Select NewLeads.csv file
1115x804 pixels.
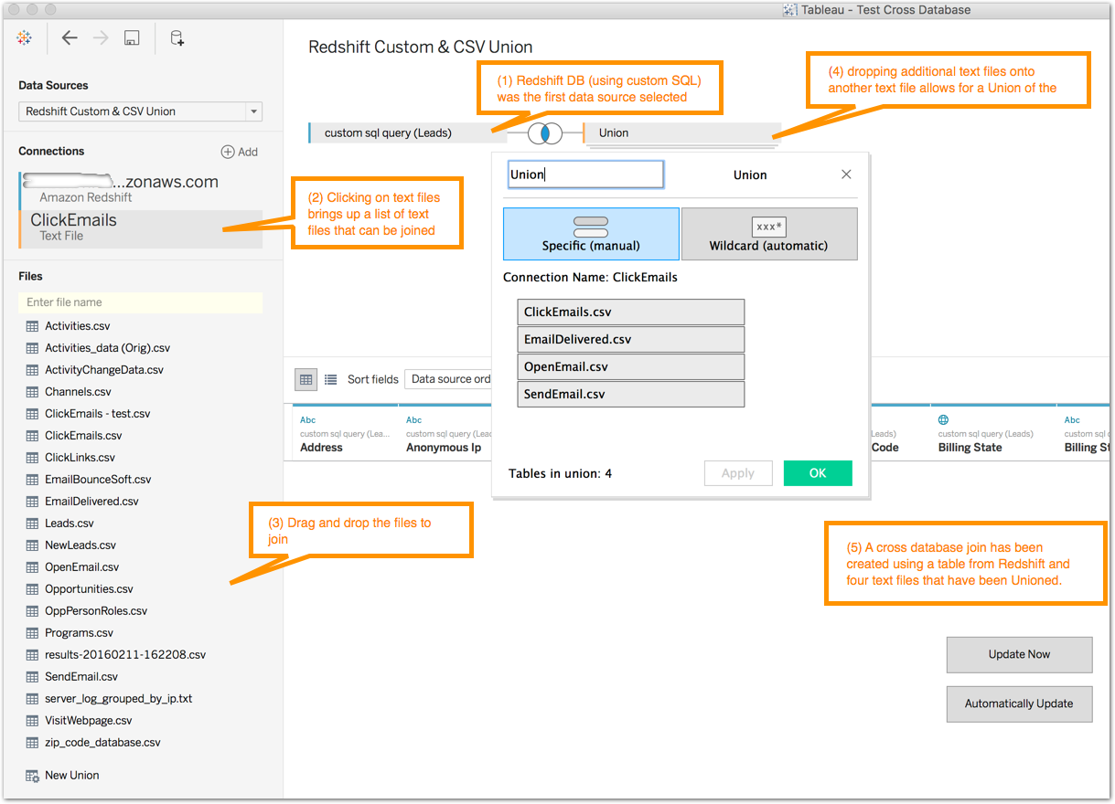80,545
